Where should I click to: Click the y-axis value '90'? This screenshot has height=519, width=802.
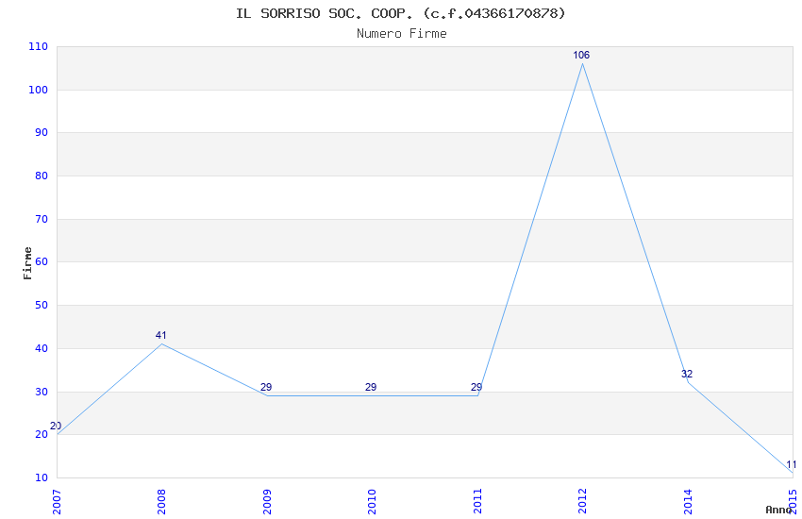[42, 132]
